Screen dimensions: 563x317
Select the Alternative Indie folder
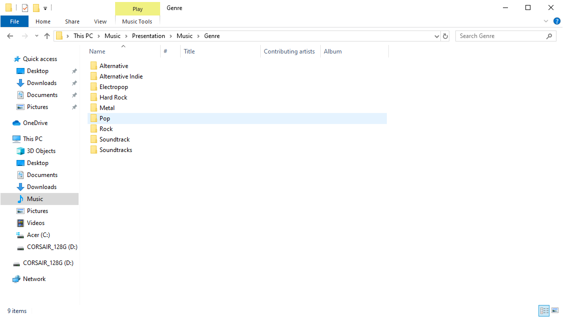coord(121,76)
